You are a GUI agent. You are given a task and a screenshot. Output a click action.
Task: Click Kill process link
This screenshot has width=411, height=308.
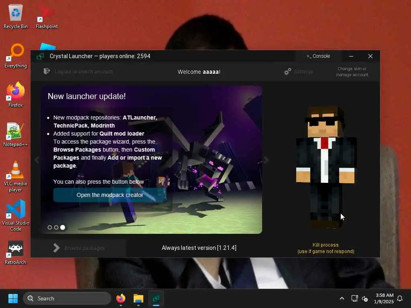pos(326,248)
